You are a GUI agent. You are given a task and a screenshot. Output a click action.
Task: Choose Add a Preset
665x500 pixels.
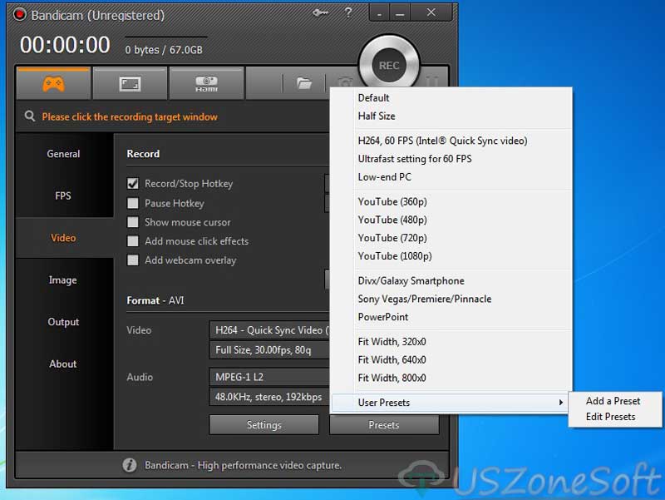(x=613, y=401)
